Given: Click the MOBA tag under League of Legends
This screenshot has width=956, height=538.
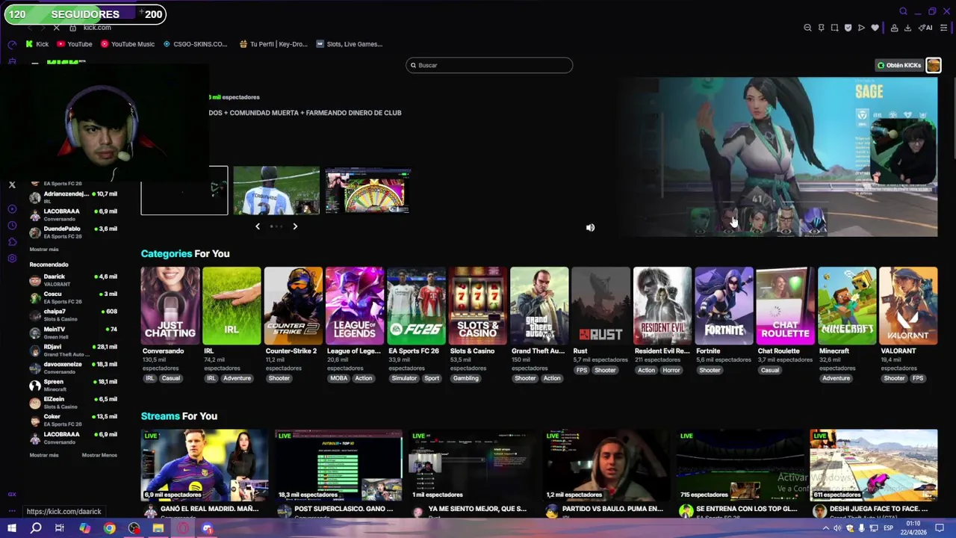Looking at the screenshot, I should 338,378.
